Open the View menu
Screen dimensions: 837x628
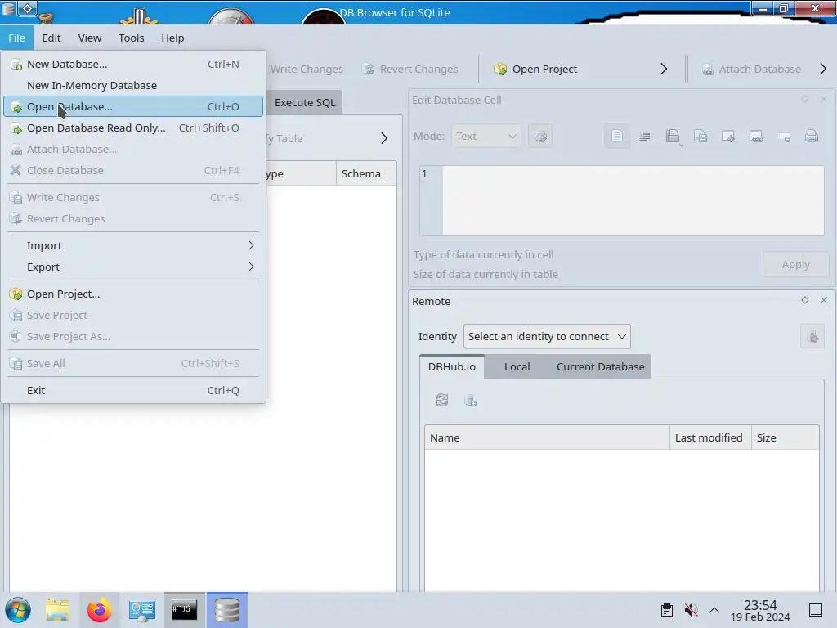pyautogui.click(x=89, y=38)
